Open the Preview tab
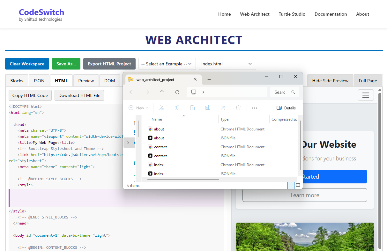This screenshot has width=387, height=251. click(x=86, y=81)
